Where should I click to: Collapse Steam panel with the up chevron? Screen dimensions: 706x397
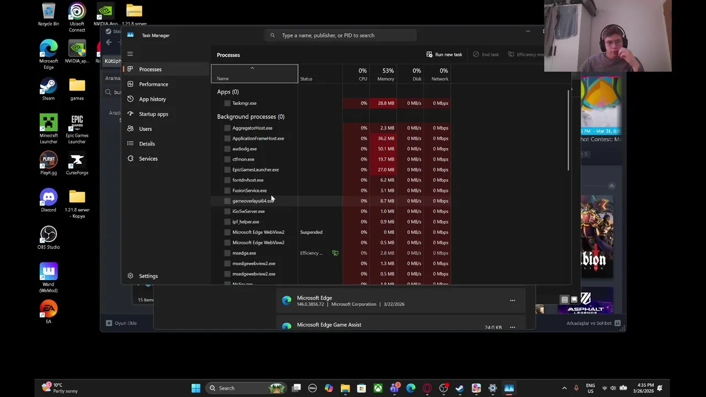(x=611, y=186)
